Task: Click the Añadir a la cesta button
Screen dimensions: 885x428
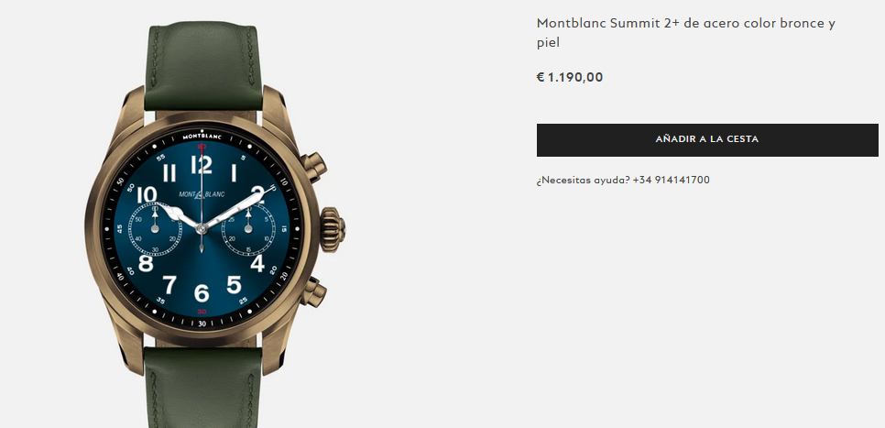Action: tap(707, 140)
